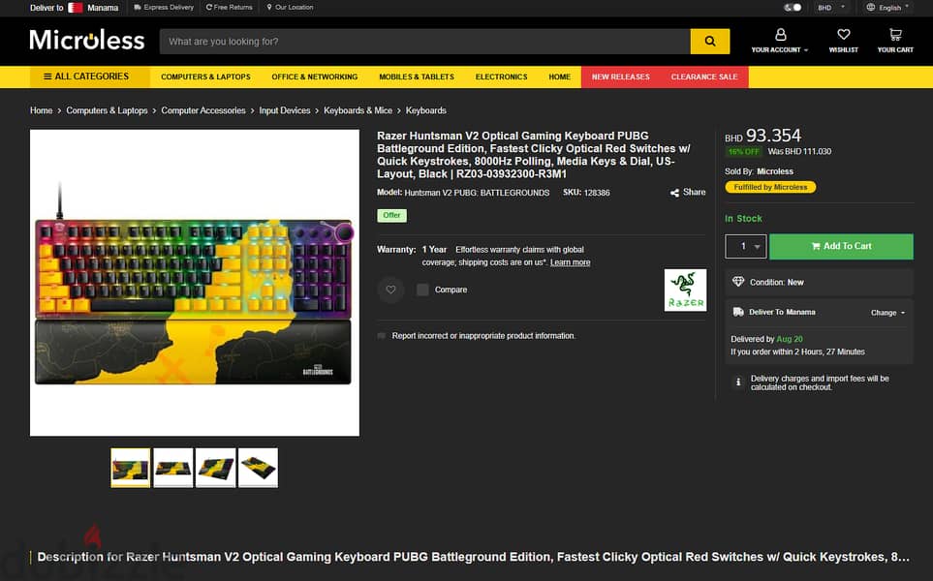
Task: Open the New Releases link
Action: (x=621, y=77)
